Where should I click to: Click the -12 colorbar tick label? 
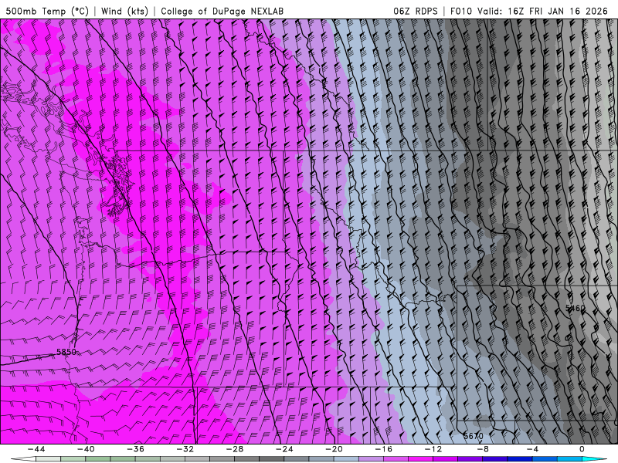coord(433,449)
